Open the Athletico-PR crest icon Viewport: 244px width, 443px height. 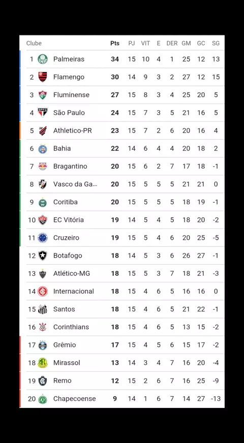coord(43,131)
